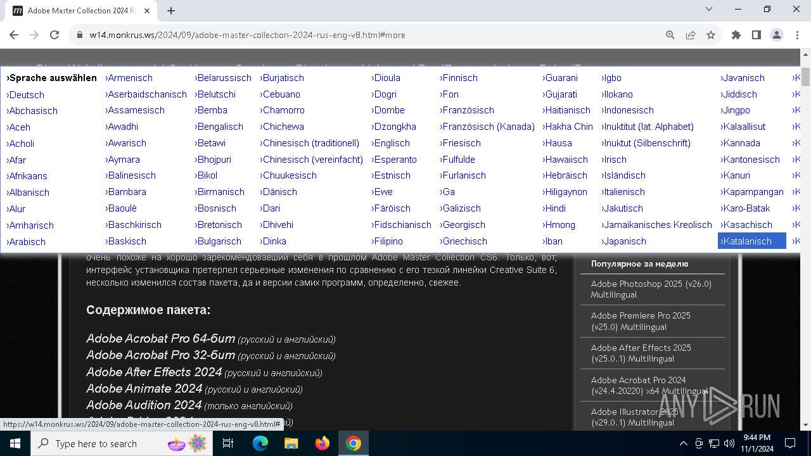
Task: Reload the current page
Action: [54, 35]
